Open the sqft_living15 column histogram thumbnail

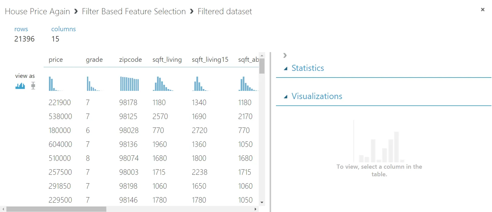[x=200, y=84]
